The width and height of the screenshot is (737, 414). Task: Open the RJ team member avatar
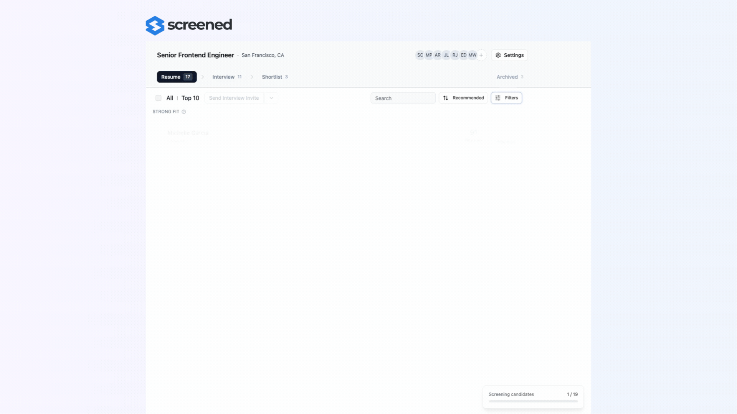click(x=455, y=55)
